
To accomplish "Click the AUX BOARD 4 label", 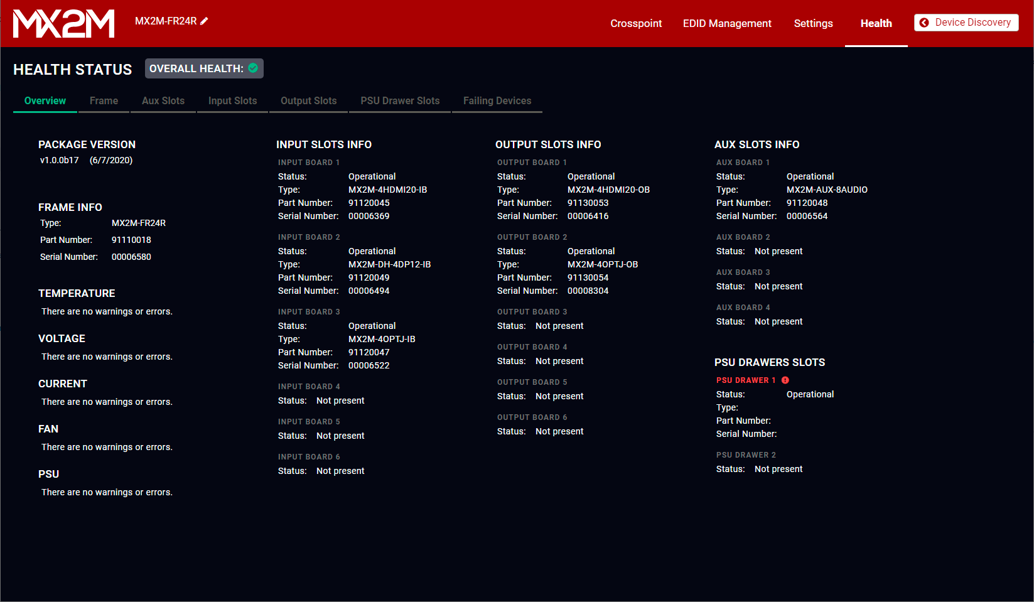I will coord(743,308).
